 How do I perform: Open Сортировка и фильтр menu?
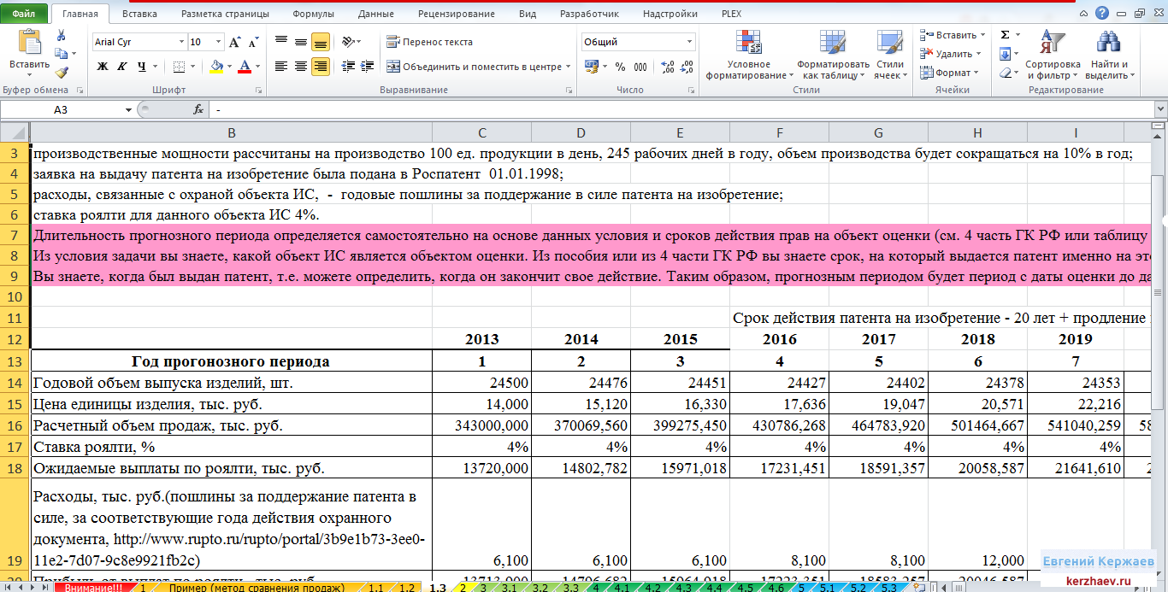point(1053,55)
